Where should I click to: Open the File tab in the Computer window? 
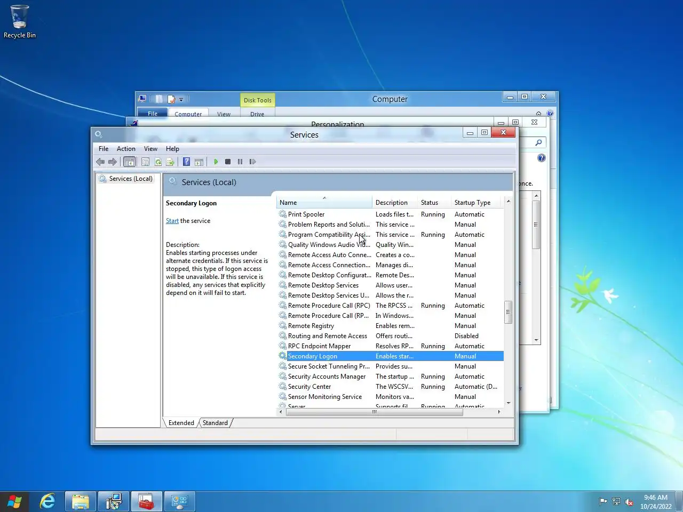(153, 113)
